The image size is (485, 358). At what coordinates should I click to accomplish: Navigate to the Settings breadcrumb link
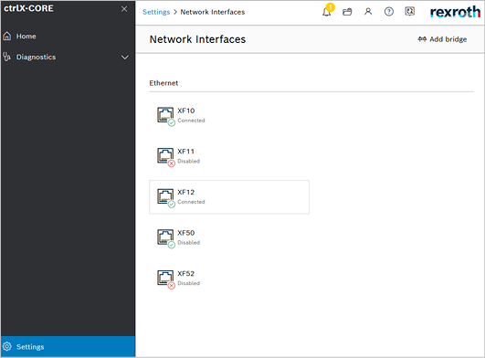point(156,12)
